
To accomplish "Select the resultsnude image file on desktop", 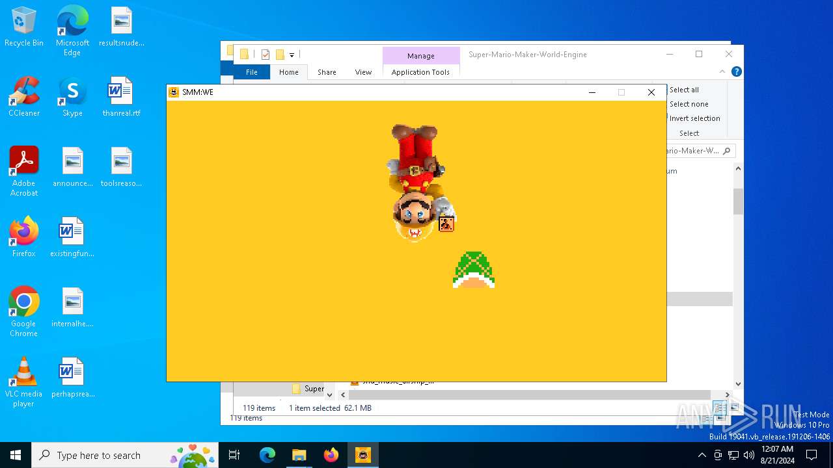I will click(x=122, y=28).
